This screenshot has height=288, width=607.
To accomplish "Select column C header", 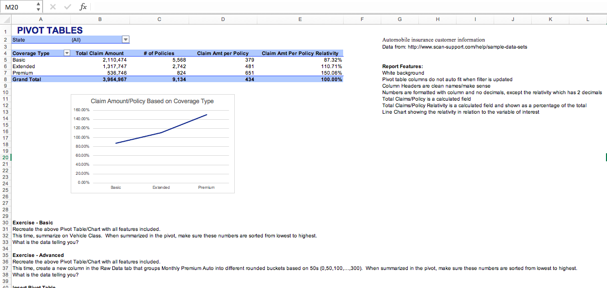I will pos(159,20).
